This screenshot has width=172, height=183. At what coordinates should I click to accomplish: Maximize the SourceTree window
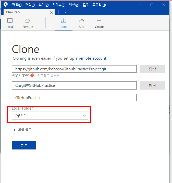(x=152, y=5)
